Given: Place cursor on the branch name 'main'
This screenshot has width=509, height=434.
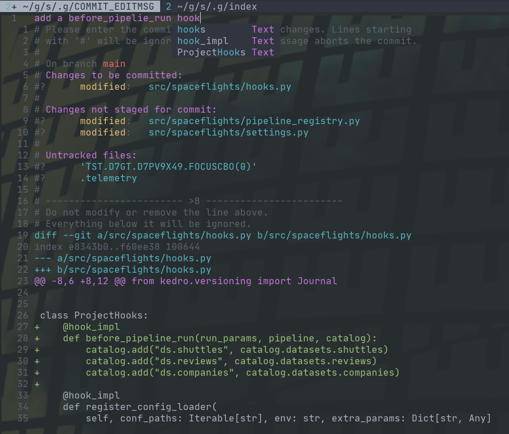Looking at the screenshot, I should (x=114, y=64).
